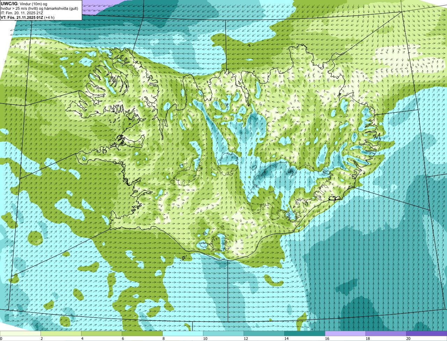The image size is (447, 341).
Task: Click the '8' label on the color scale
Action: (163, 339)
